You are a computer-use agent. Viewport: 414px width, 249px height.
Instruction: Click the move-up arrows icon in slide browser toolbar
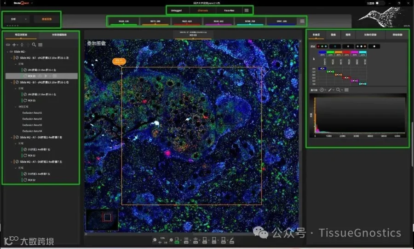(x=22, y=45)
